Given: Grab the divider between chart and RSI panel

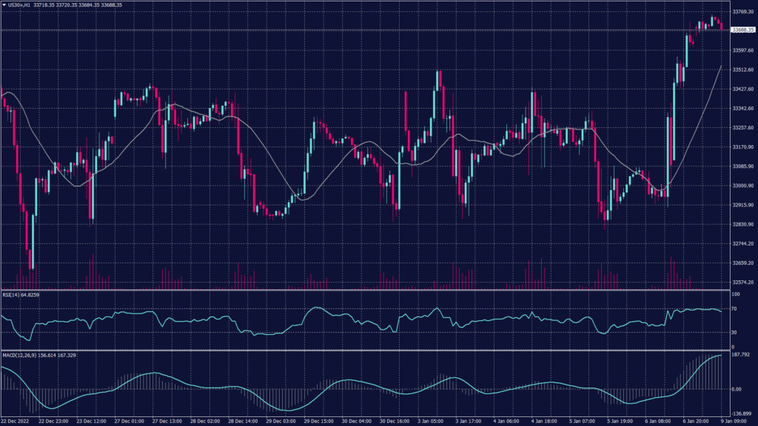Looking at the screenshot, I should [x=370, y=290].
